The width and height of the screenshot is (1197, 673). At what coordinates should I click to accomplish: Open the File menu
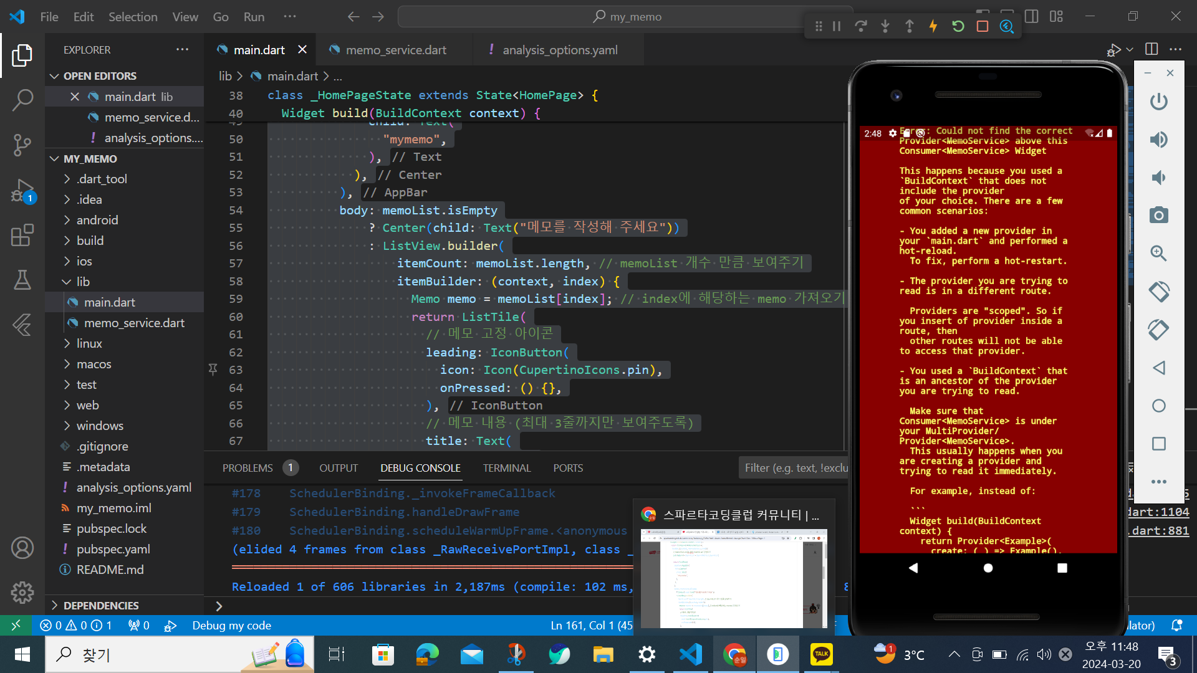(x=49, y=17)
